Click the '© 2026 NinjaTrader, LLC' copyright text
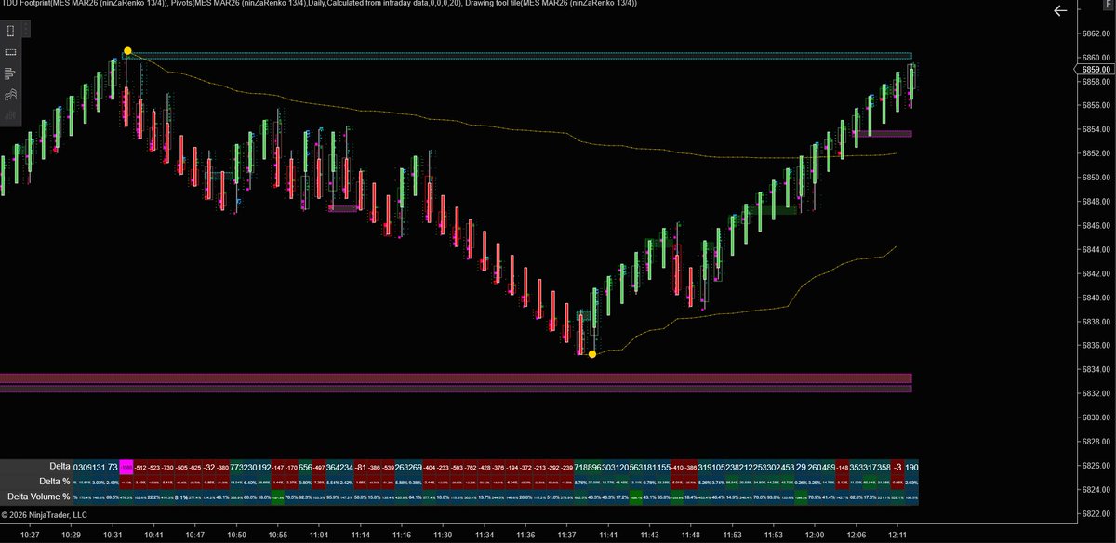This screenshot has width=1116, height=543. (44, 514)
